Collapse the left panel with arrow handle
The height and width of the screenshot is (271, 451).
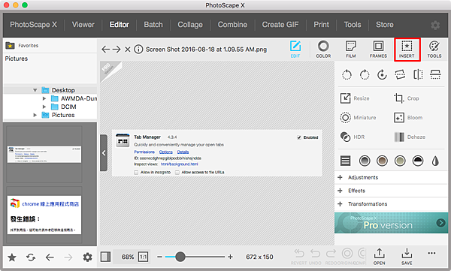104,153
